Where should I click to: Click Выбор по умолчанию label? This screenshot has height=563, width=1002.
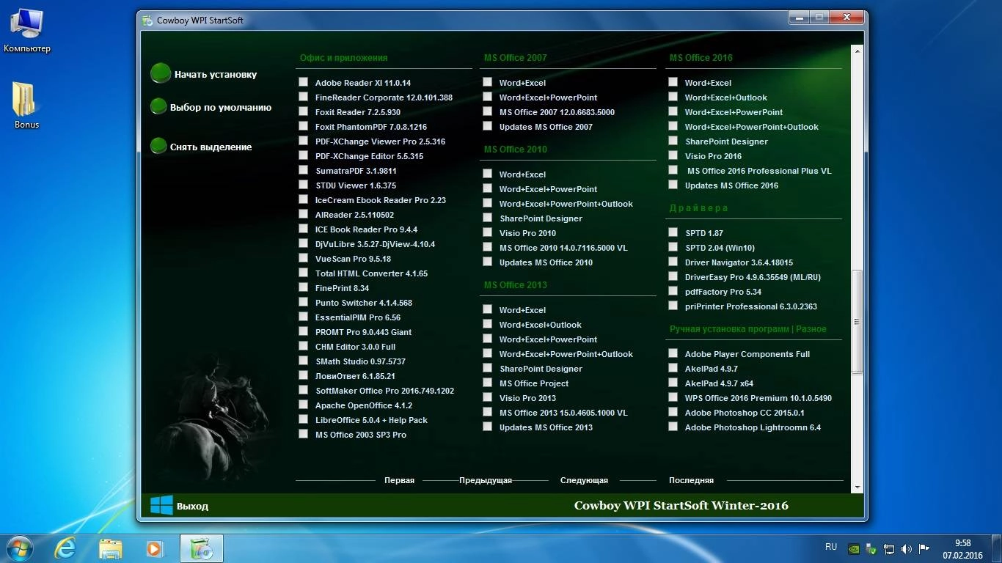point(221,107)
